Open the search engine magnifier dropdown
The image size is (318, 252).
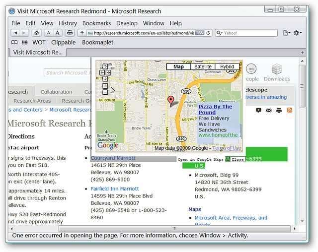coord(220,33)
